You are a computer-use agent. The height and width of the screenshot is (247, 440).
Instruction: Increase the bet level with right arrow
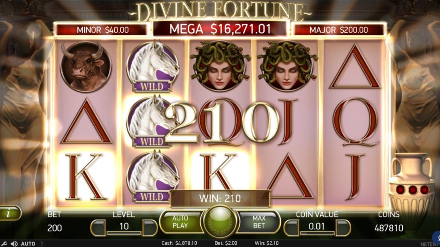[x=150, y=227]
